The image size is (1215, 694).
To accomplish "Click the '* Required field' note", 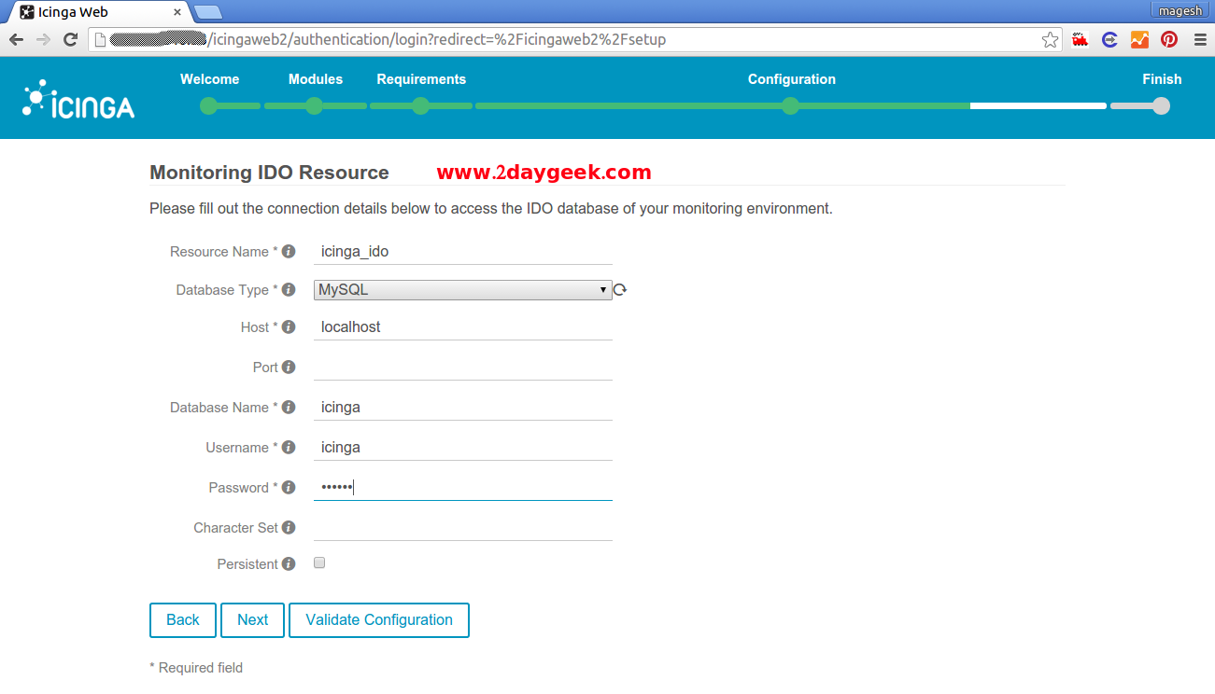I will [x=196, y=668].
